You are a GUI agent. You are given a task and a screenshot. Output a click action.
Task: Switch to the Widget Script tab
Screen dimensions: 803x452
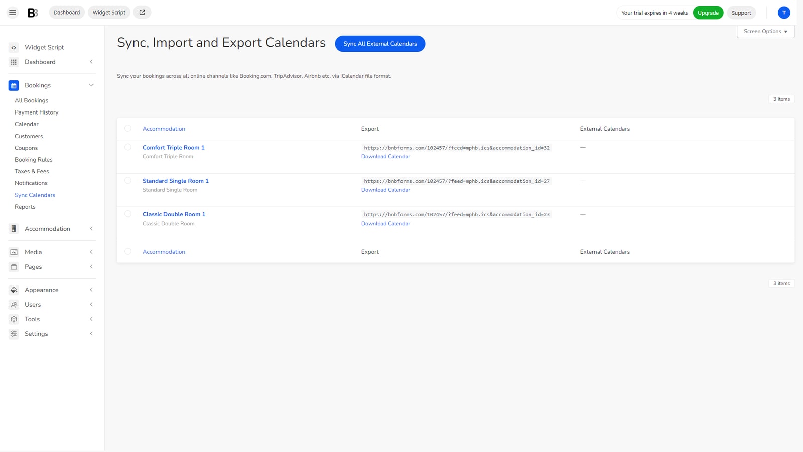click(108, 12)
